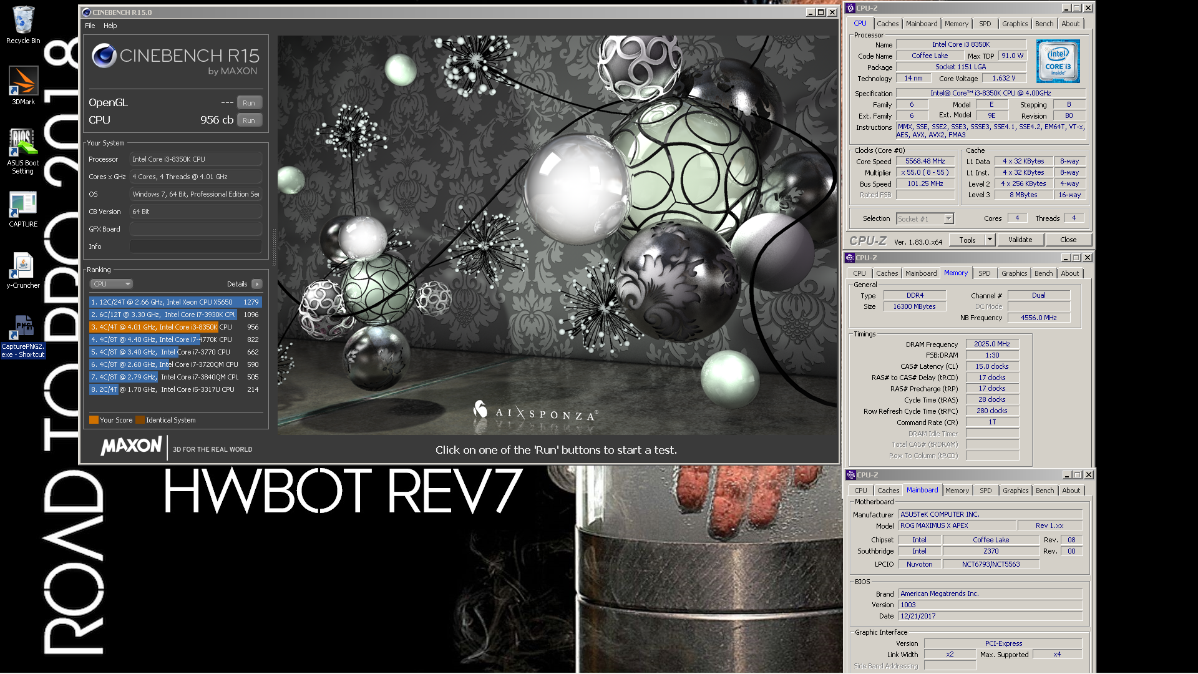This screenshot has width=1198, height=674.
Task: Run the OpenGL benchmark
Action: coord(249,103)
